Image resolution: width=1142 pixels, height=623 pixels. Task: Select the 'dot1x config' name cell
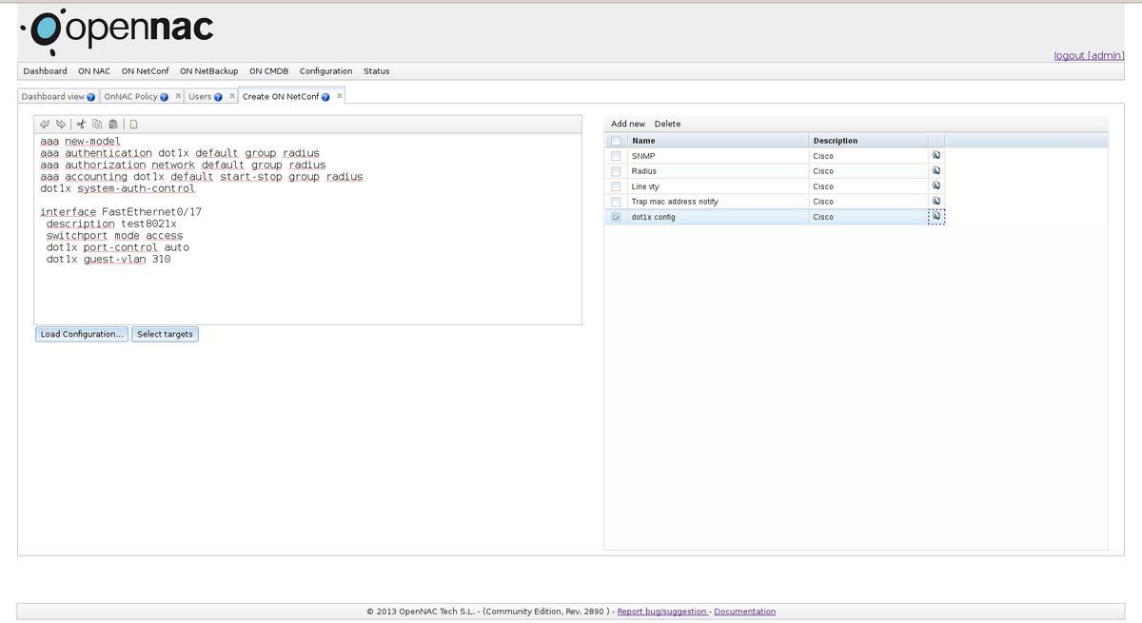[x=718, y=217]
